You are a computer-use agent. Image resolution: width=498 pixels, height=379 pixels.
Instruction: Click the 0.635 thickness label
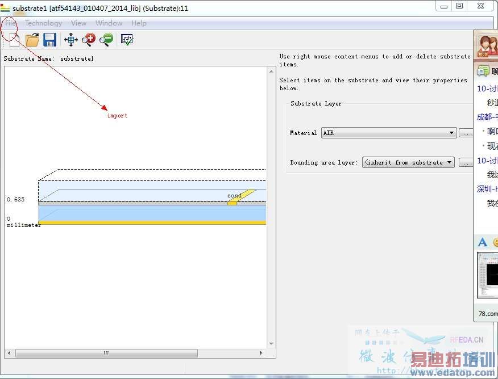(15, 199)
